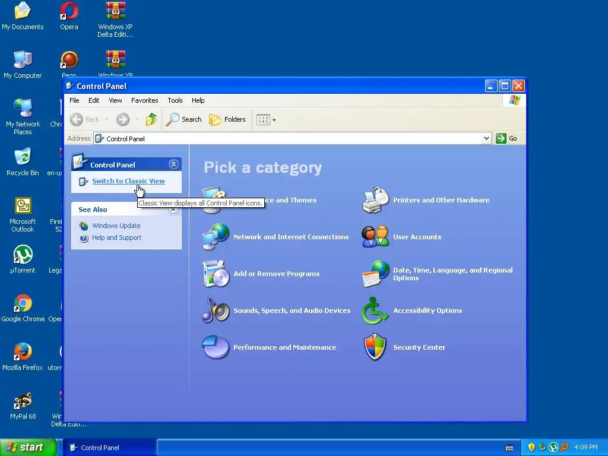The width and height of the screenshot is (608, 456).
Task: Open the File menu
Action: tap(74, 100)
